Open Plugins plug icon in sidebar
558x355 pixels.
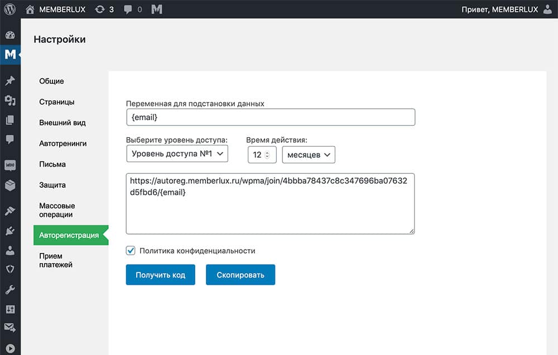coord(10,231)
